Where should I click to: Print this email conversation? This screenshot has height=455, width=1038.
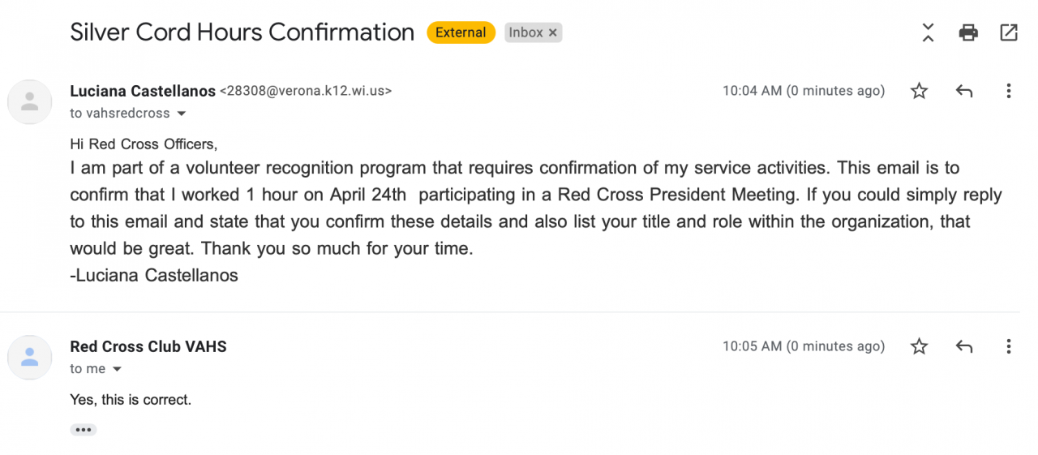pyautogui.click(x=968, y=32)
